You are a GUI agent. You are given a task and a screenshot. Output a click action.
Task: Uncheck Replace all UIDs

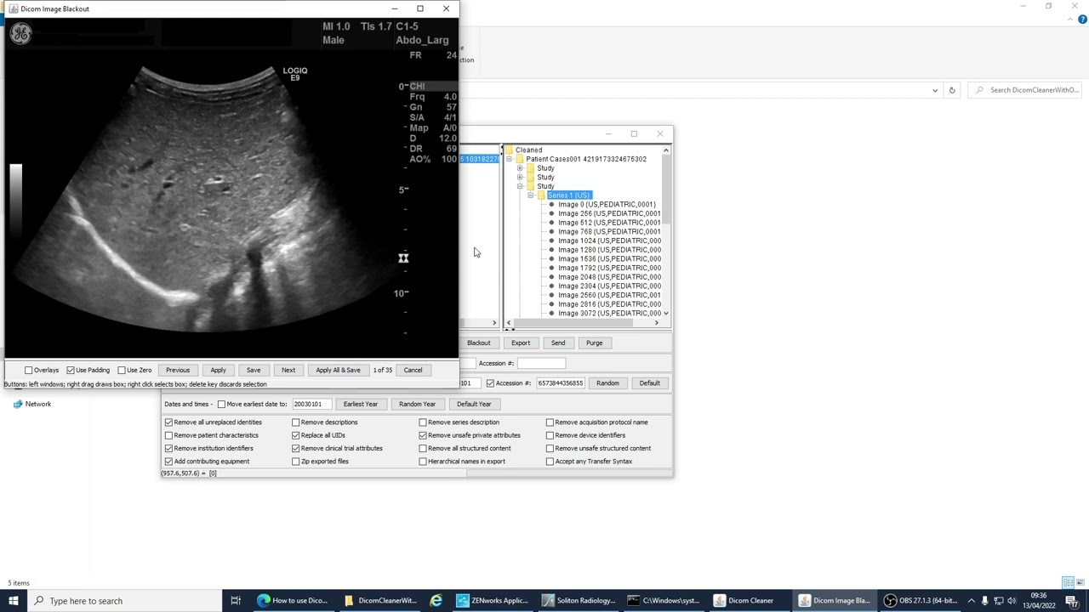click(x=296, y=435)
